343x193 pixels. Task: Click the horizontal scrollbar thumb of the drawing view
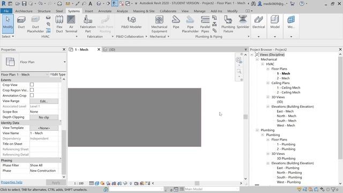coord(197,183)
